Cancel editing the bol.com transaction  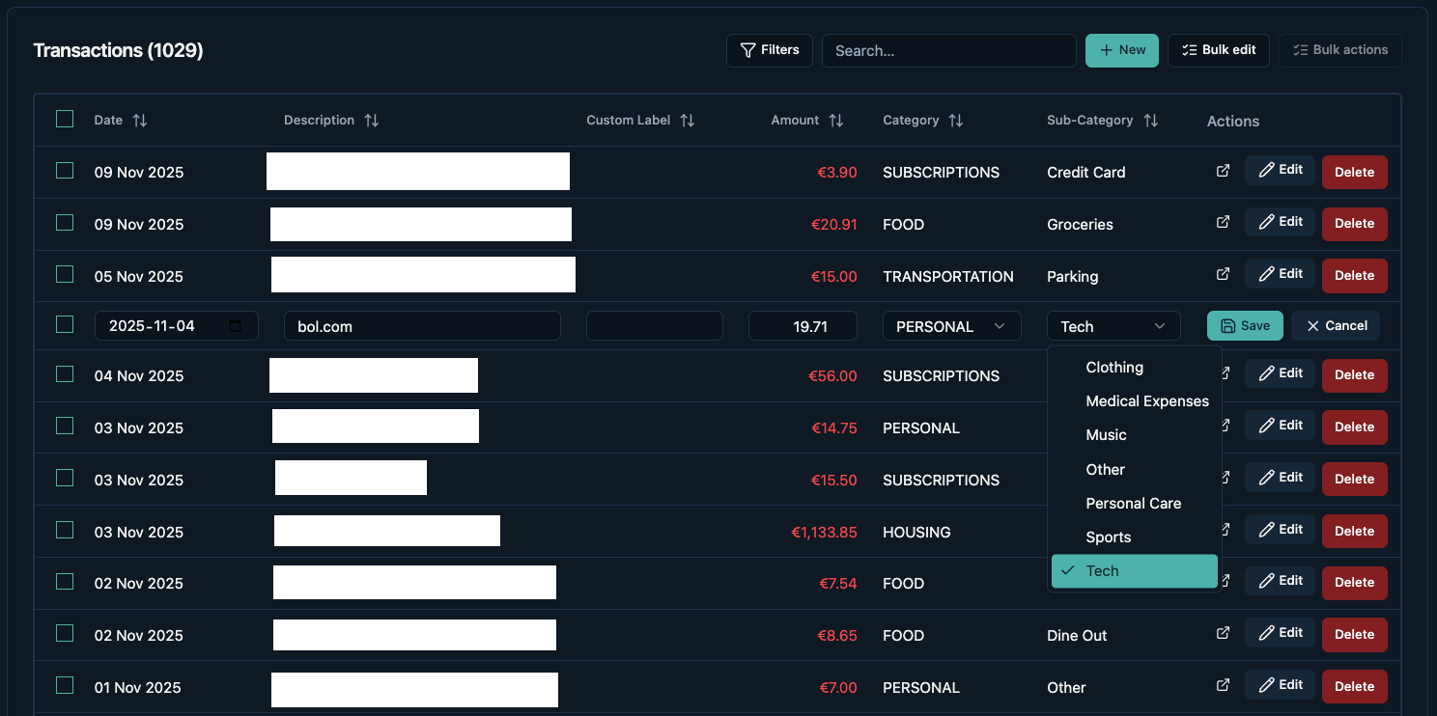1336,326
